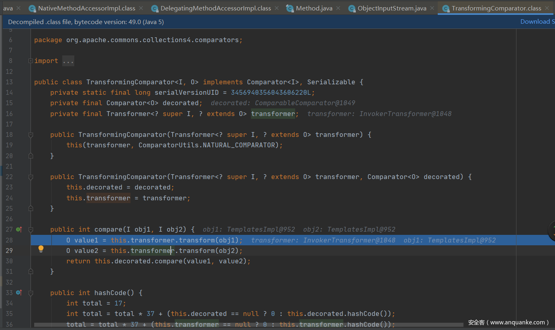
Task: Close the Method.java tab
Action: [338, 8]
